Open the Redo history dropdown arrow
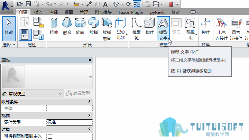 click(67, 4)
